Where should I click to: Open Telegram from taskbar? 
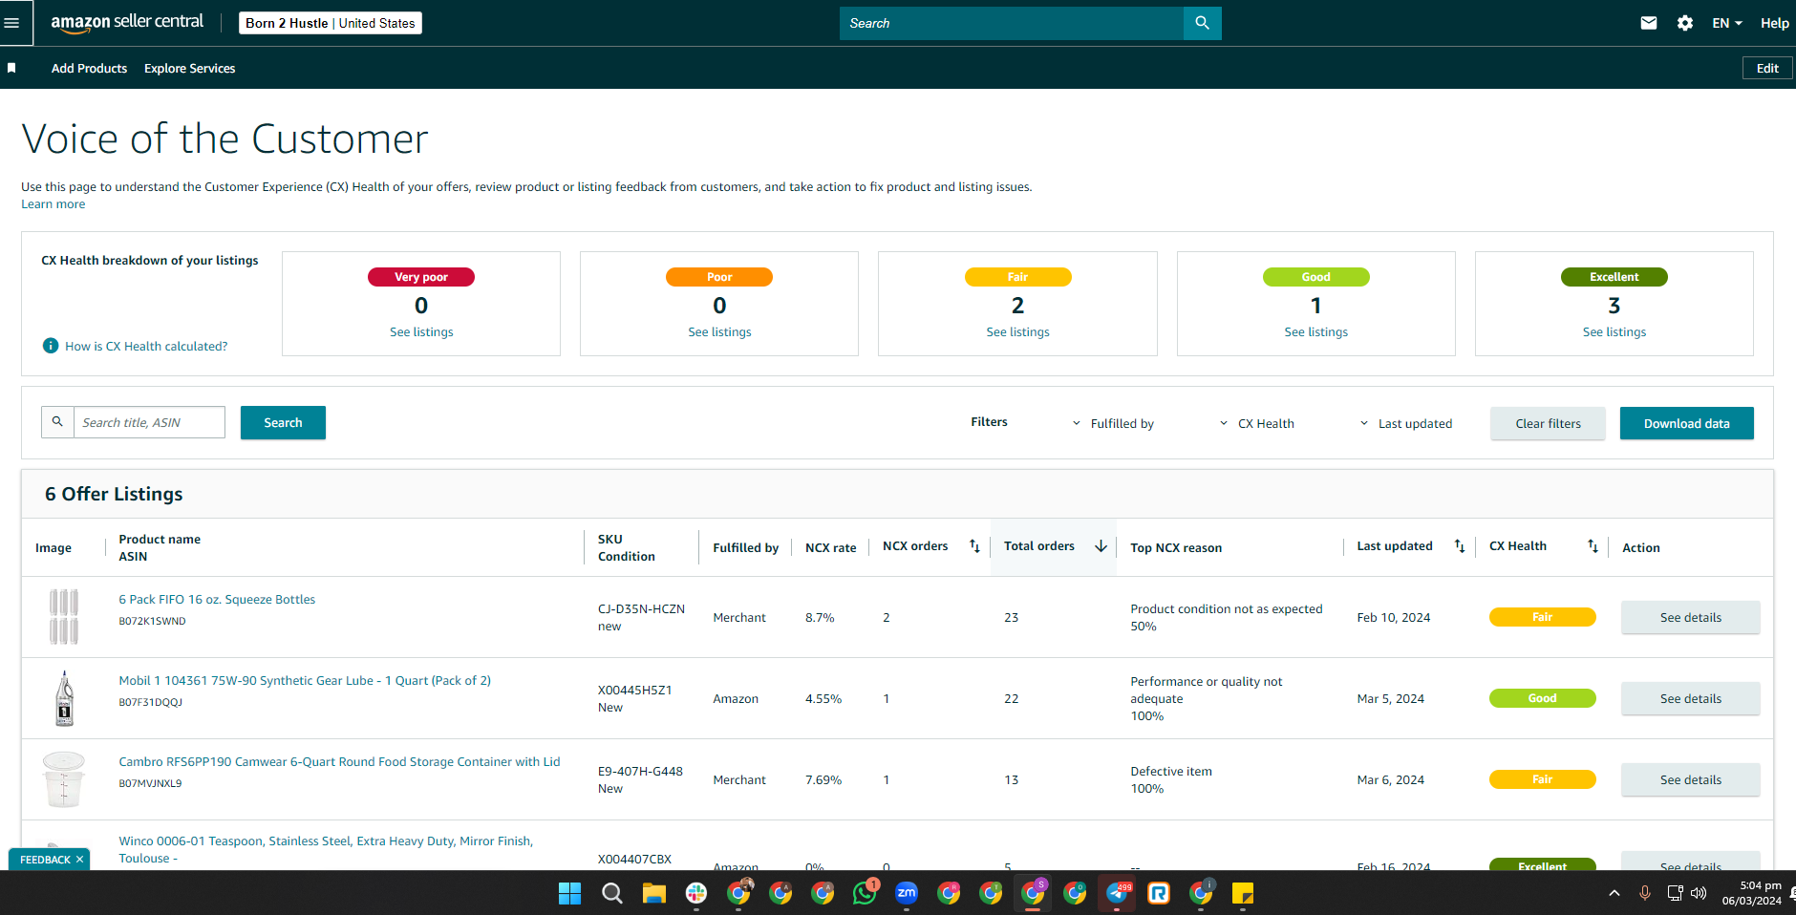click(1117, 893)
